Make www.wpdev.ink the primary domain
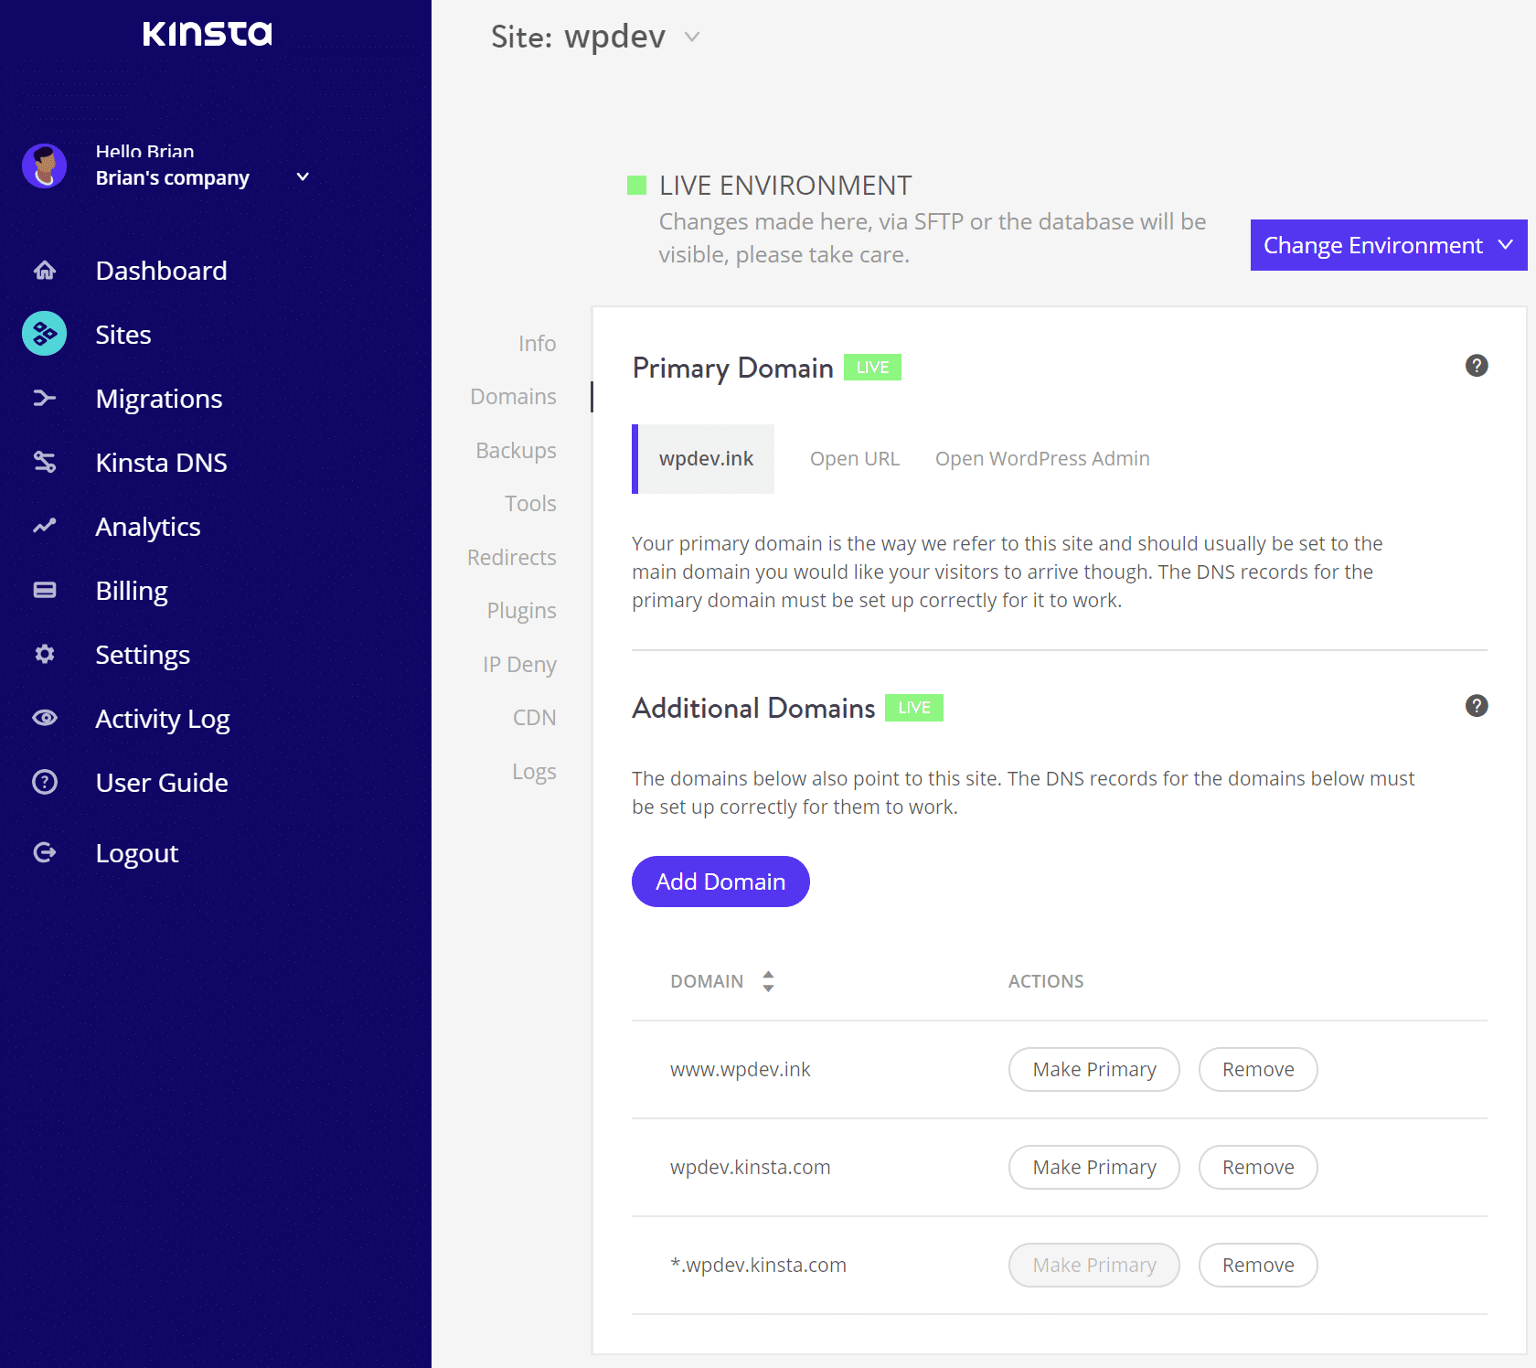 pos(1094,1069)
